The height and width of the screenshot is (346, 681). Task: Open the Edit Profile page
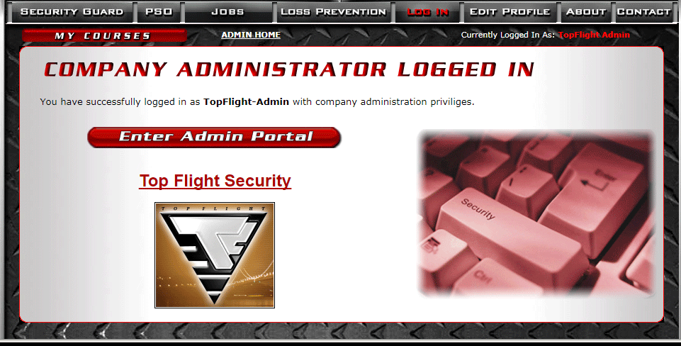tap(510, 12)
